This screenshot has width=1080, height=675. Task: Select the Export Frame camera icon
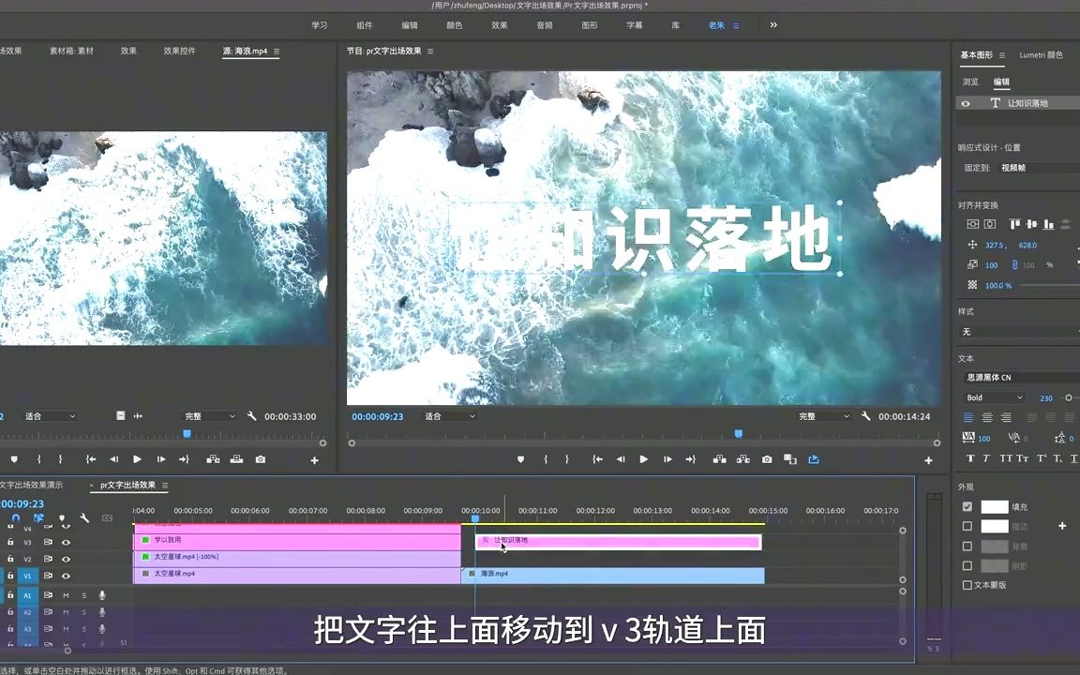click(x=767, y=459)
